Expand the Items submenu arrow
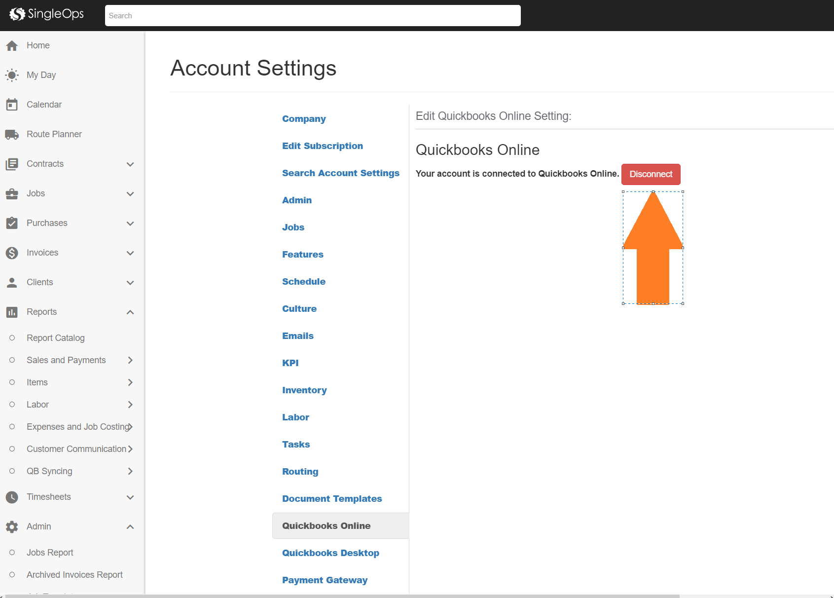 (x=130, y=382)
